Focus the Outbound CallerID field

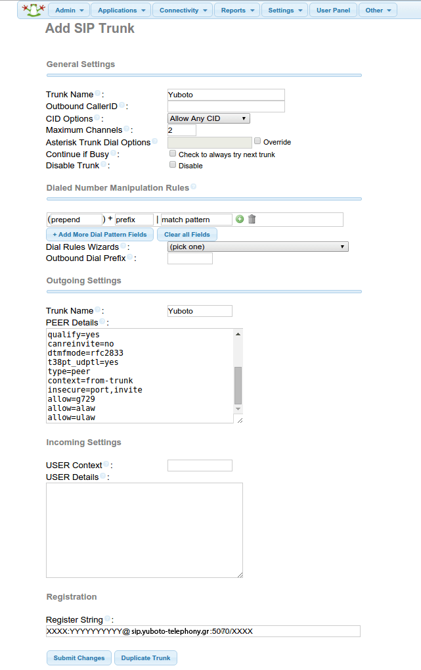click(227, 107)
